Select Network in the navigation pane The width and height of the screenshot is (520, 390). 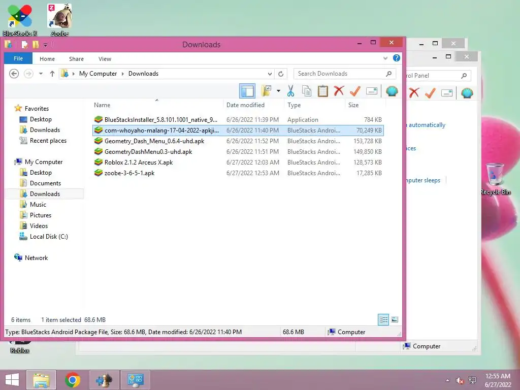[31, 257]
